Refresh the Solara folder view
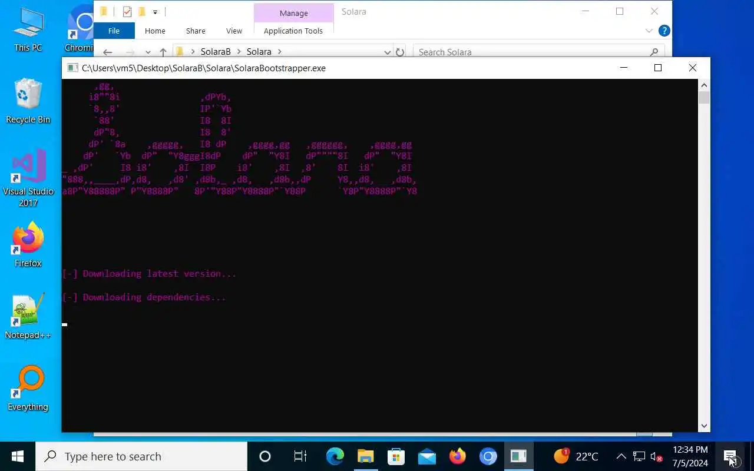Screen dimensions: 754x471 pyautogui.click(x=400, y=52)
